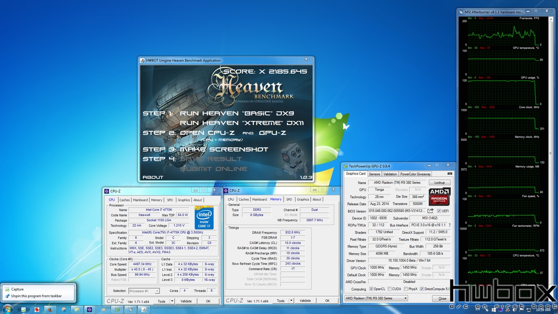This screenshot has width=558, height=314.
Task: Open the About tab in left CPU-Z
Action: 198,200
